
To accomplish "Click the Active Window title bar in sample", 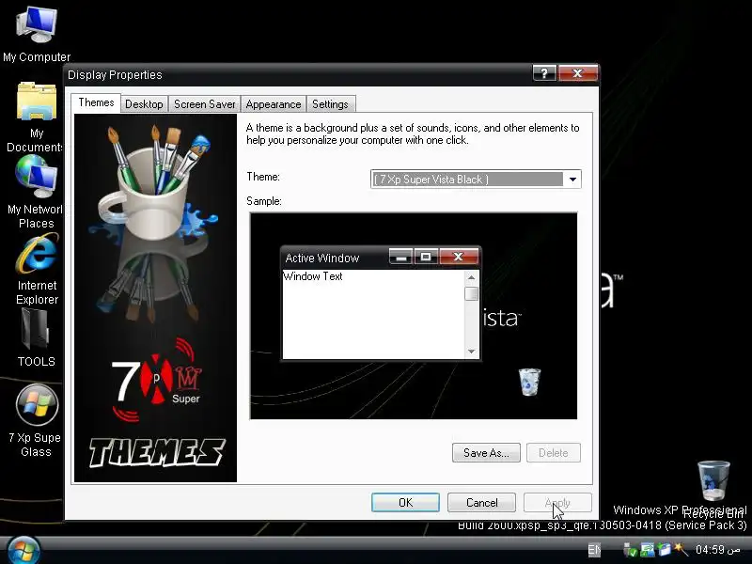I will point(336,258).
